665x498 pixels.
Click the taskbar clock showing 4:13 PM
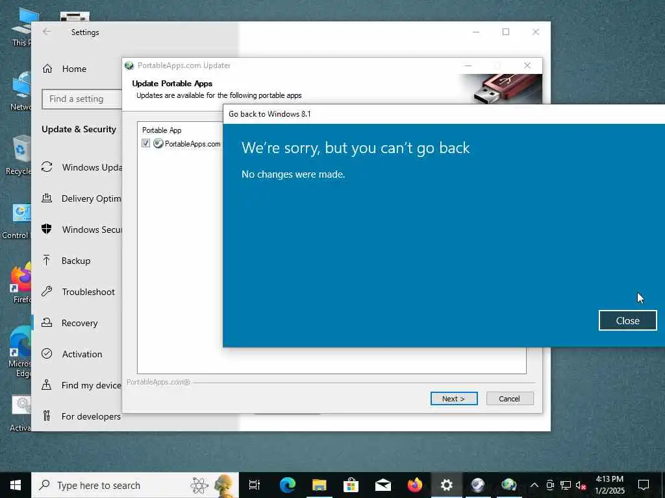(x=609, y=485)
